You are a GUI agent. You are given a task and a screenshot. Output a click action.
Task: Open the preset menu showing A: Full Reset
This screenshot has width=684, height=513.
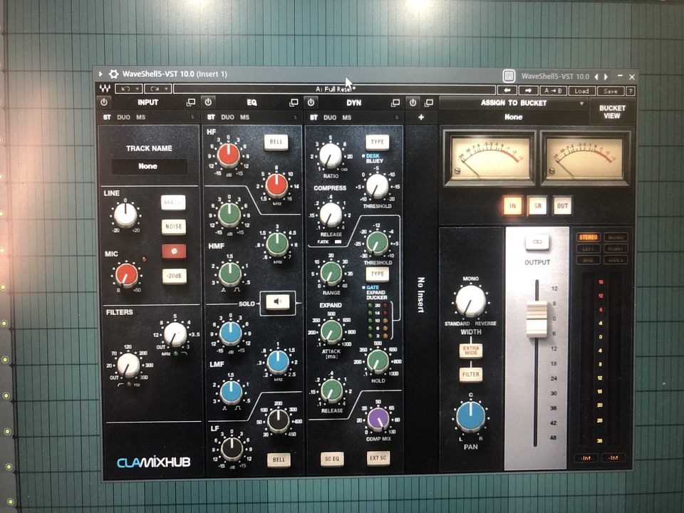335,90
